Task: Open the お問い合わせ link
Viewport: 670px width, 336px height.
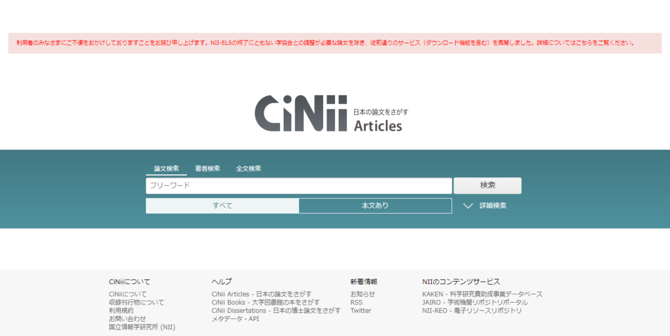Action: coord(128,318)
